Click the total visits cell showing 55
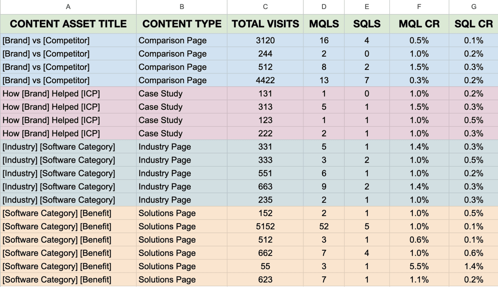The image size is (498, 287). coord(265,266)
